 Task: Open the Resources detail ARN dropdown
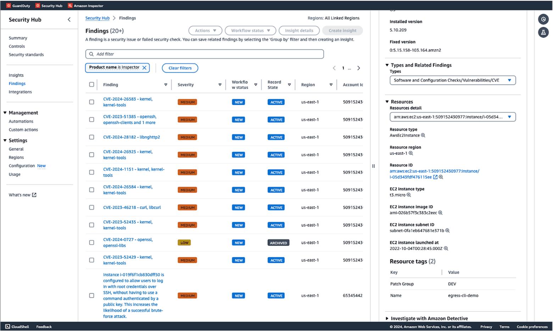pos(452,117)
